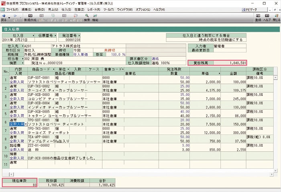Open the 摘要 lookup dropdown
The width and height of the screenshot is (281, 192).
pyautogui.click(x=22, y=63)
